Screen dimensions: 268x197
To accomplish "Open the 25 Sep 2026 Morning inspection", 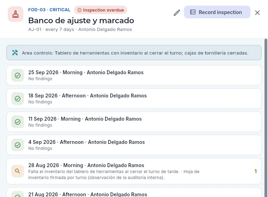I will pyautogui.click(x=134, y=75).
